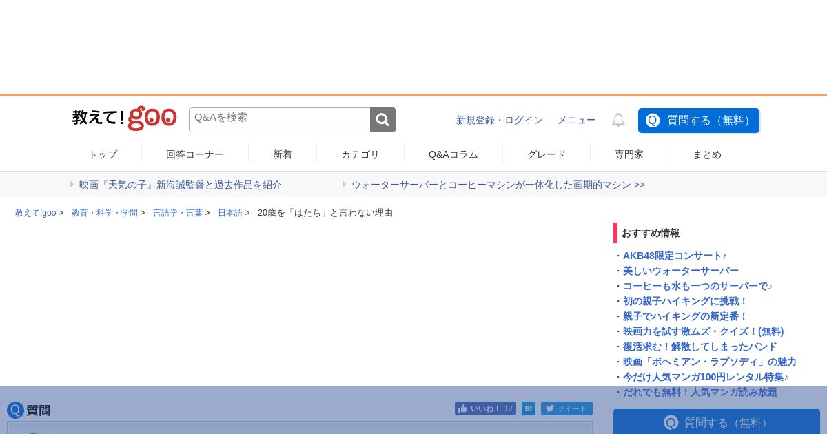Click 20歳を「はたち」と言わない理由 breadcrumb text
Screen dimensions: 827x434
(x=325, y=213)
